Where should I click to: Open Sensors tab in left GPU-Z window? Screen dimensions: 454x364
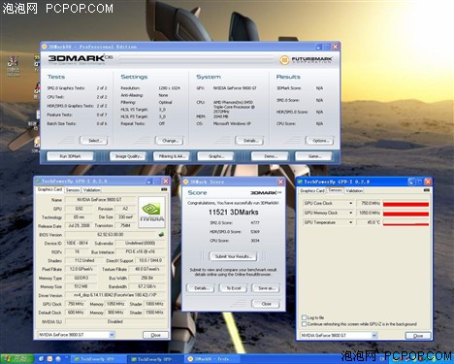(x=73, y=190)
